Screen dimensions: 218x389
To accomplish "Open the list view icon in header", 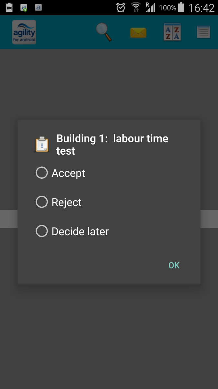I will click(203, 32).
